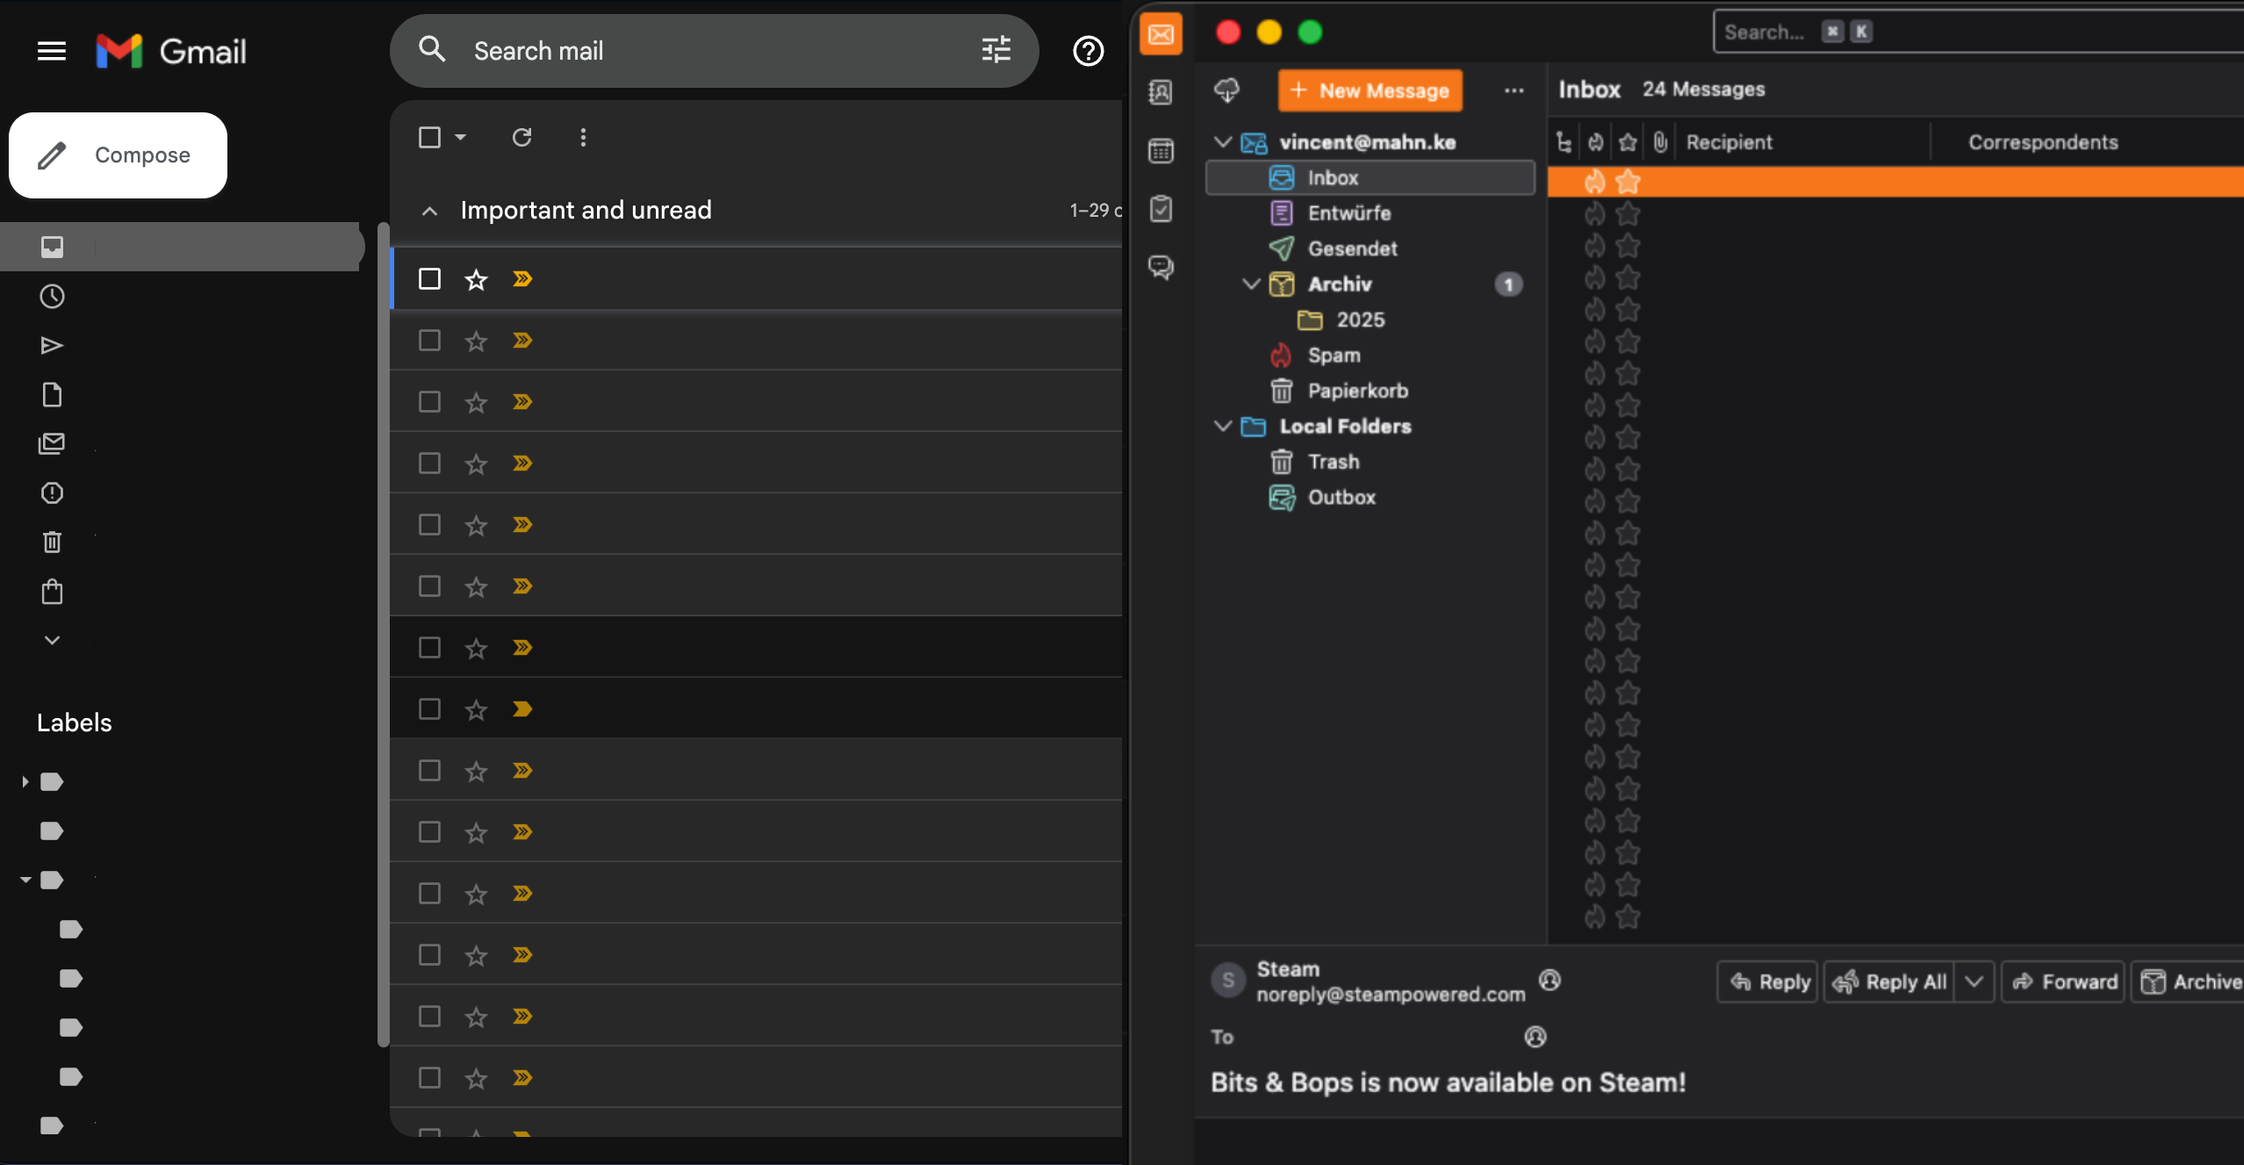This screenshot has height=1165, width=2244.
Task: Click Get Messages cloud download icon
Action: click(1226, 90)
